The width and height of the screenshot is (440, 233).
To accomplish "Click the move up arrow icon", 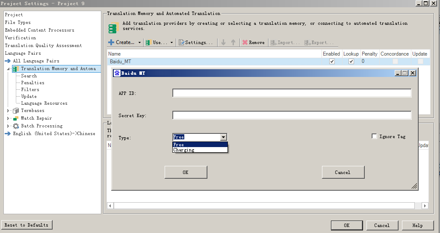I will coord(233,42).
